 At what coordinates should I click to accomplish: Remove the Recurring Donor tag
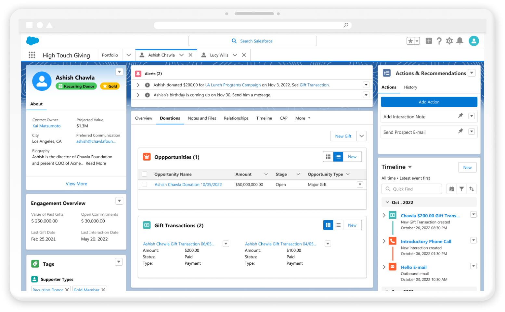tap(67, 289)
